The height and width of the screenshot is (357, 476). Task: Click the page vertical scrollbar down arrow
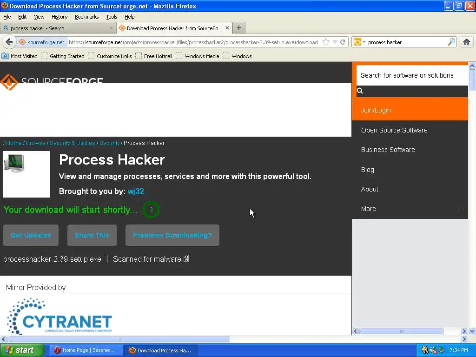tap(472, 331)
